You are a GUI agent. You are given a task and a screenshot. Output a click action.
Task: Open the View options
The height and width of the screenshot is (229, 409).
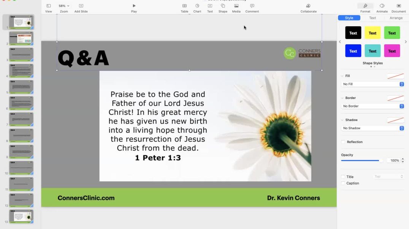[49, 8]
